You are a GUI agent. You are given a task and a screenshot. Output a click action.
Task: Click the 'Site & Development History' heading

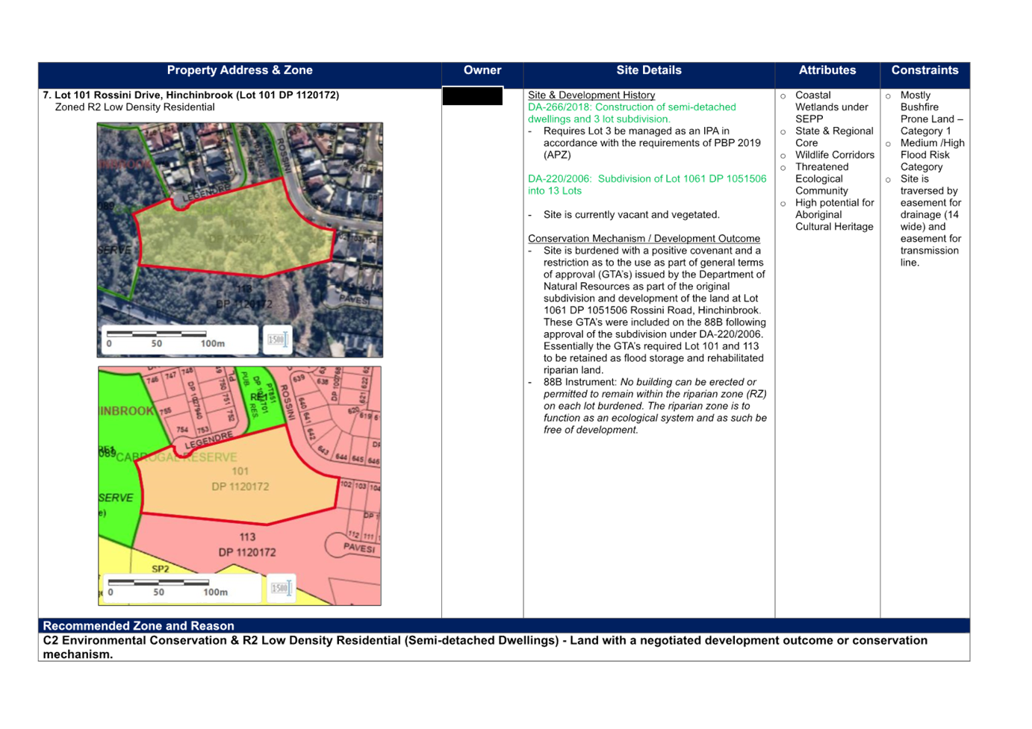[x=591, y=95]
